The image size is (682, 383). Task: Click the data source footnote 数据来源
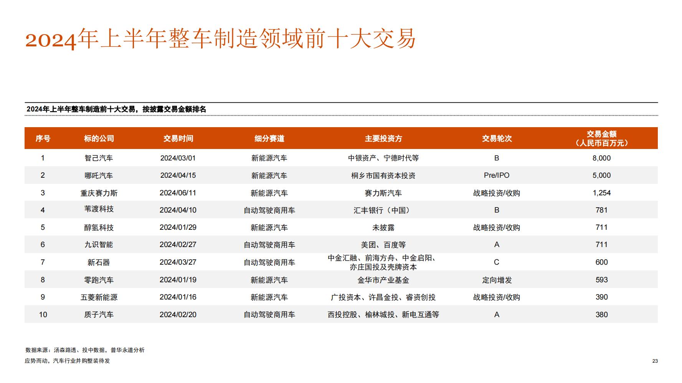pyautogui.click(x=85, y=350)
